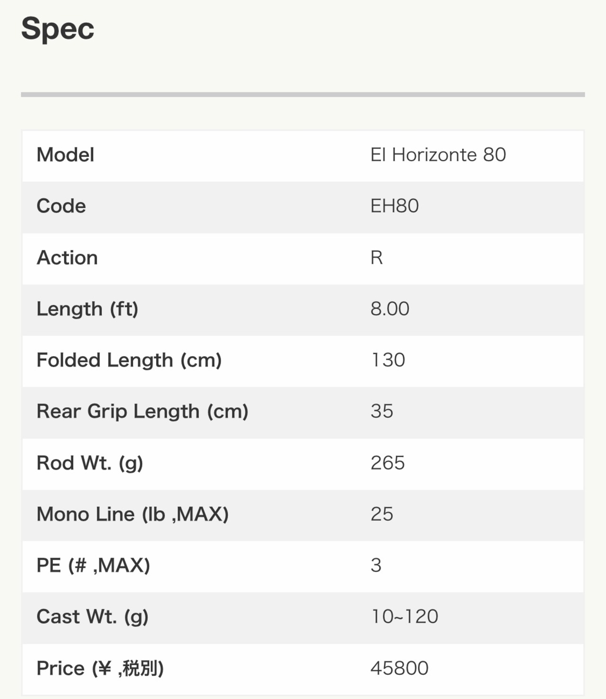606x699 pixels.
Task: Click the Mono Line (lb ,MAX) label
Action: pyautogui.click(x=133, y=514)
